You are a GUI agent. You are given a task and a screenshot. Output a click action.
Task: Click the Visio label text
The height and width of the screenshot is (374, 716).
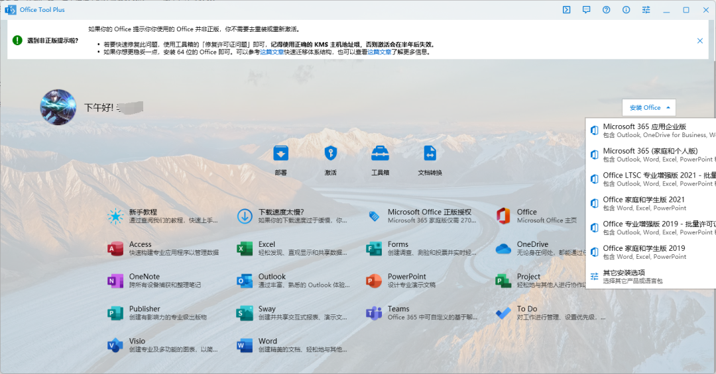(137, 341)
